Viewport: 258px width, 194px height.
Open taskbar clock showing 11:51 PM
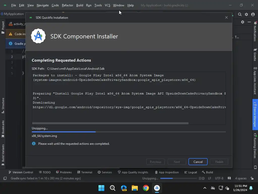[x=240, y=188]
